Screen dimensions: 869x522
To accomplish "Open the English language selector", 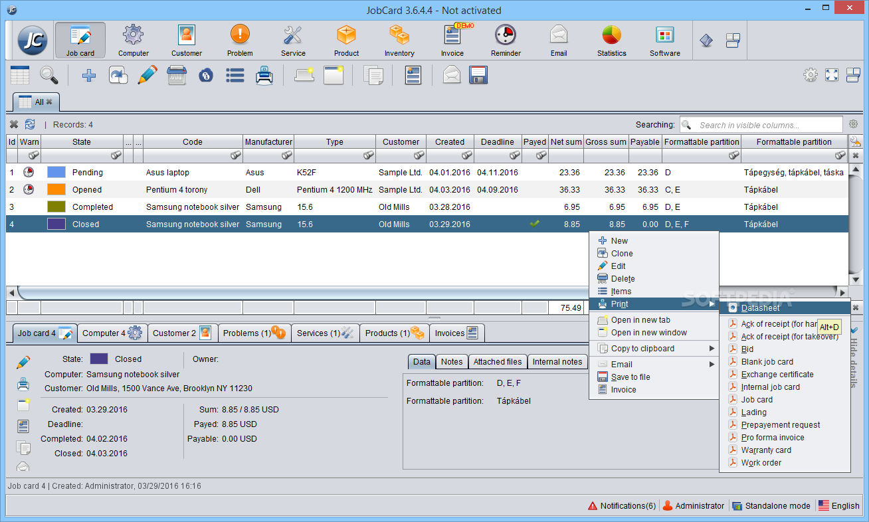I will click(838, 505).
